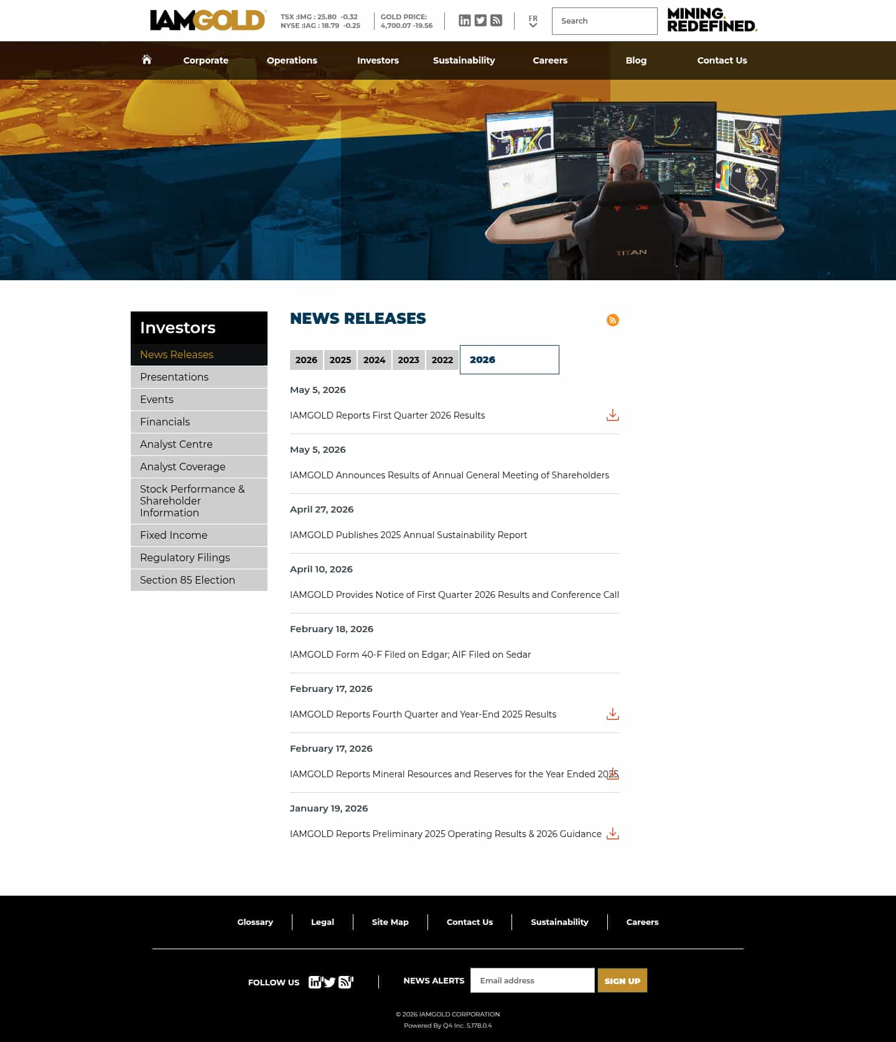The width and height of the screenshot is (896, 1042).
Task: Open Contact Us in the footer
Action: (x=470, y=922)
